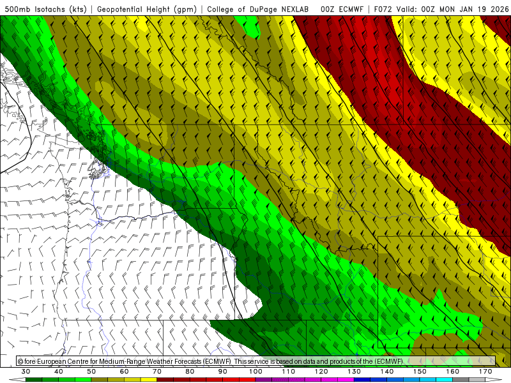Click the '500mb Isotachs (kts)' title text
This screenshot has width=511, height=383.
pos(45,10)
